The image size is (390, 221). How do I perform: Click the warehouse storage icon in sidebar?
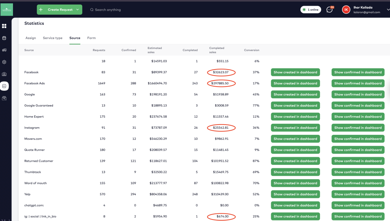pos(4,74)
